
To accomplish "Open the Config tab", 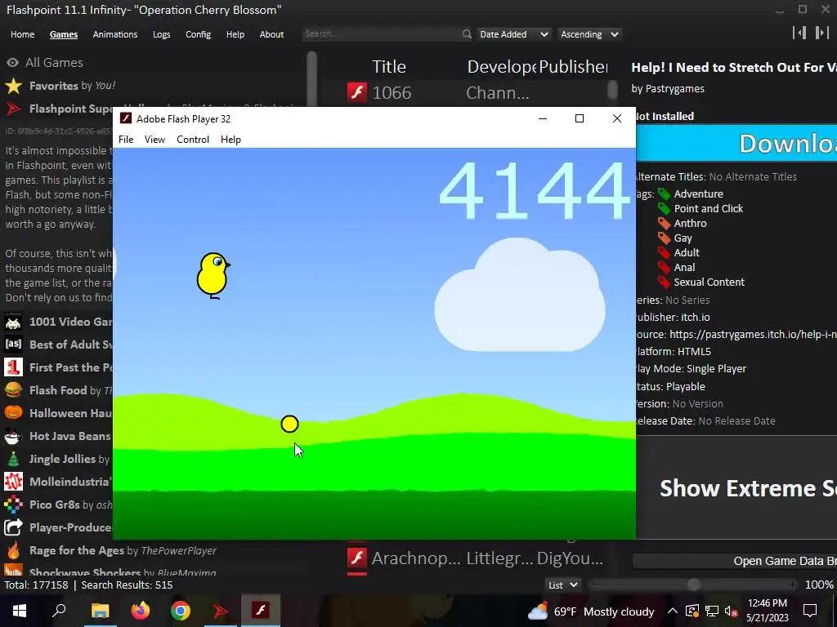I will click(x=198, y=34).
